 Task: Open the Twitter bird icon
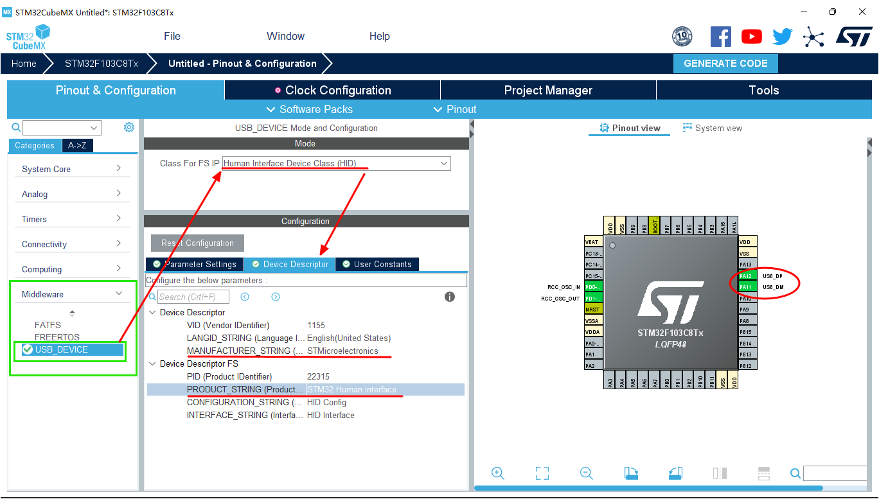coord(782,37)
